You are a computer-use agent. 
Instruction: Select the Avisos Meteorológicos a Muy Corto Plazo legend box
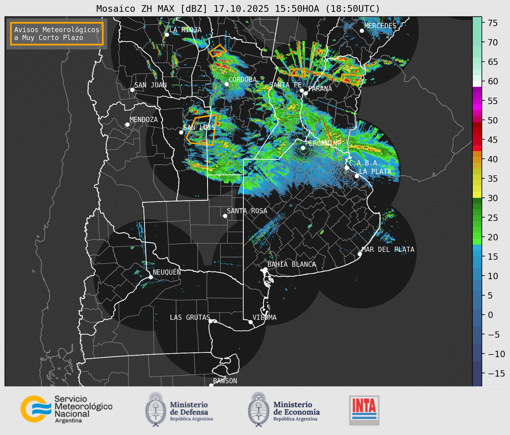57,34
